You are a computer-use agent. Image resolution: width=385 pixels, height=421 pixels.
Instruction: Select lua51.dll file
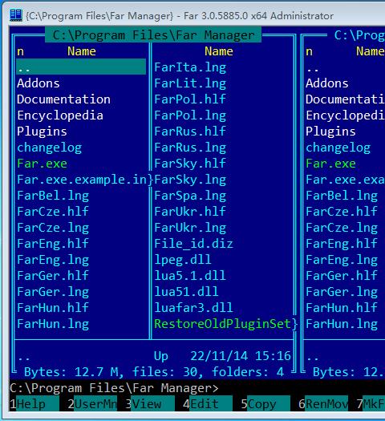(x=186, y=292)
